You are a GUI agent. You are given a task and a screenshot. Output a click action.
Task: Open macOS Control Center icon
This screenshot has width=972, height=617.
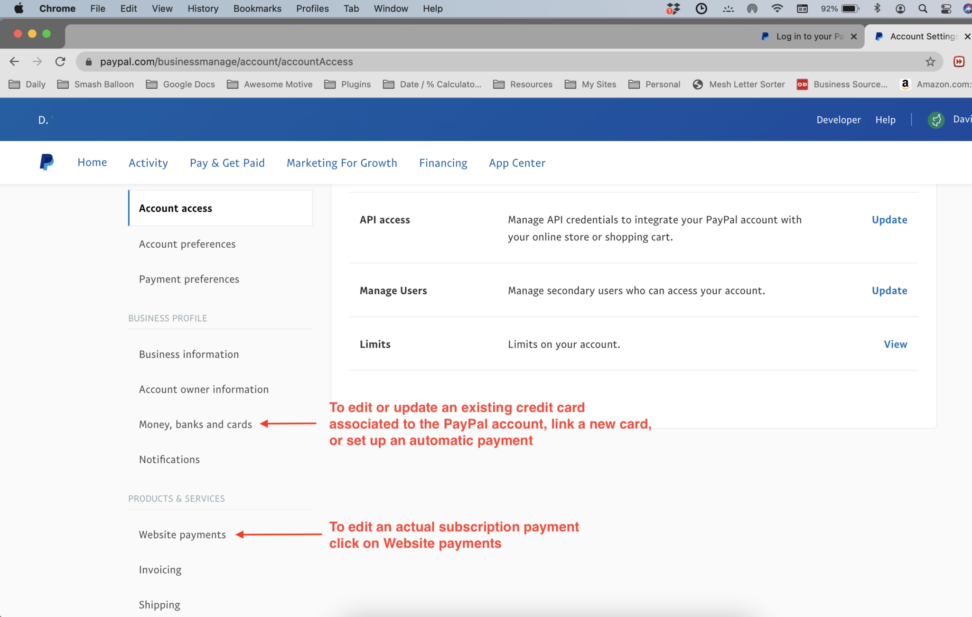pyautogui.click(x=946, y=9)
